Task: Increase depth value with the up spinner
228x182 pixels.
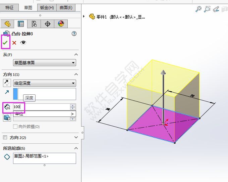Action: (72, 105)
